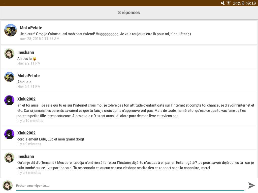
Task: Tap the 'Hier à 9:51 PM' timestamp
Action: point(29,87)
